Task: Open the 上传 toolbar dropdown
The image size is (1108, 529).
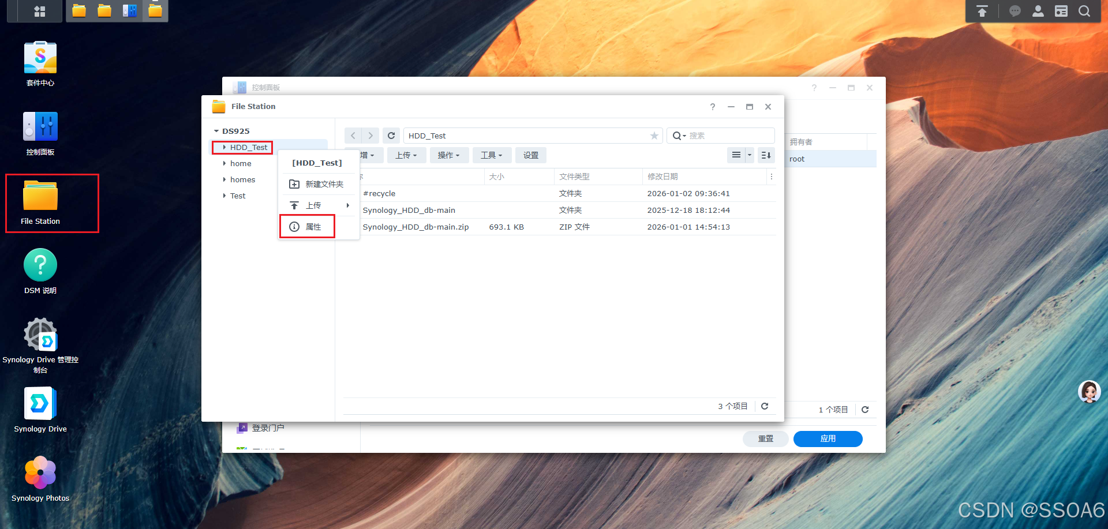Action: 406,155
